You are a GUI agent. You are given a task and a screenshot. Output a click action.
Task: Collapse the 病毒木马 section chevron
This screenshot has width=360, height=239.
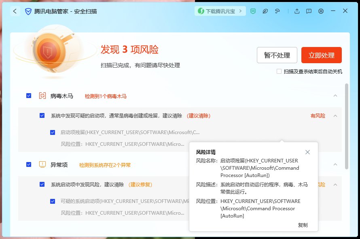tap(335, 96)
